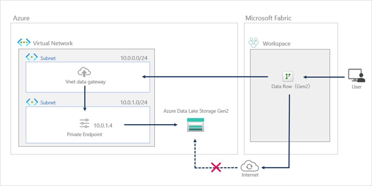Click the red X blocked-connection mark
The image size is (372, 186).
coord(216,168)
